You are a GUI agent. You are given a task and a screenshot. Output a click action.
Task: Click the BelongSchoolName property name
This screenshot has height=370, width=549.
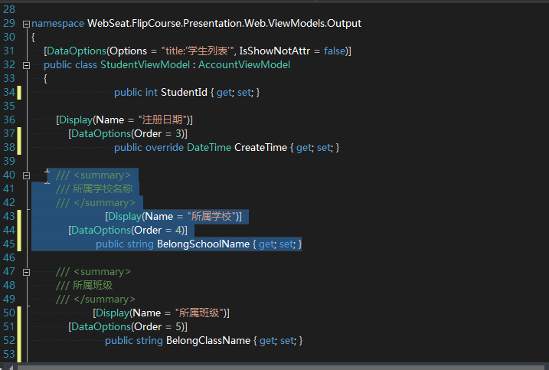[x=203, y=244]
